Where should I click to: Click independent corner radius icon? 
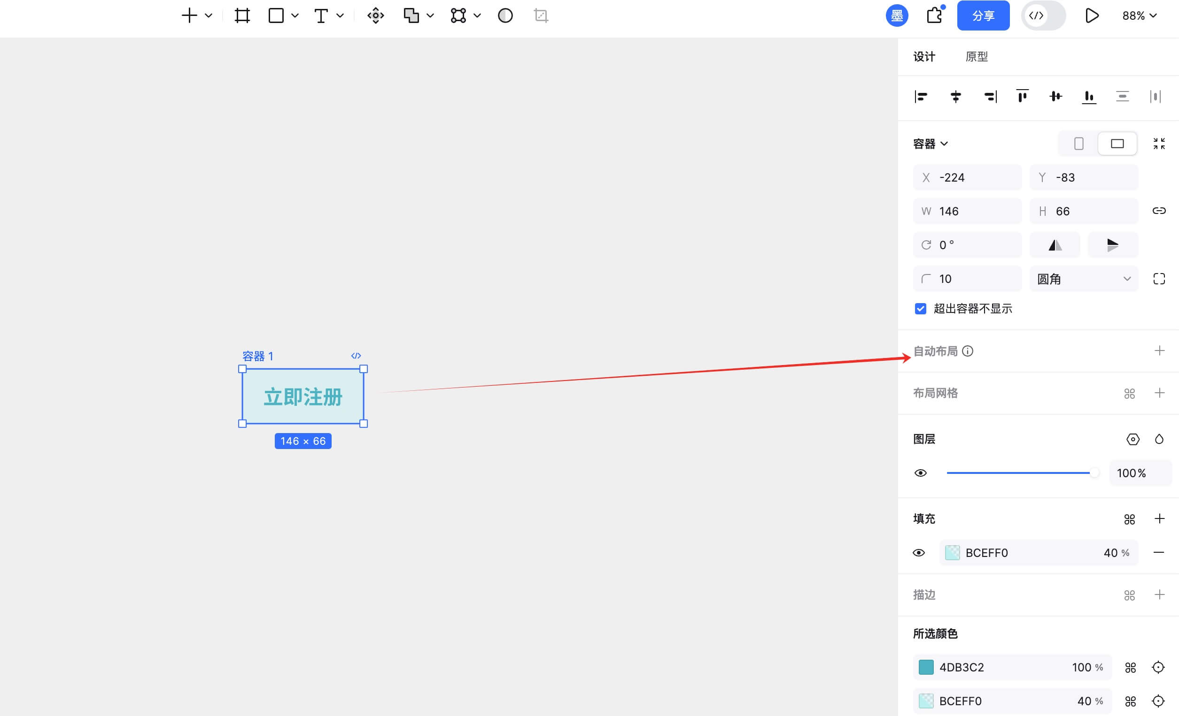click(1158, 279)
